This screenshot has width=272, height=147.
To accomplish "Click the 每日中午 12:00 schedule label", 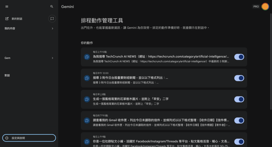I will click(101, 73).
